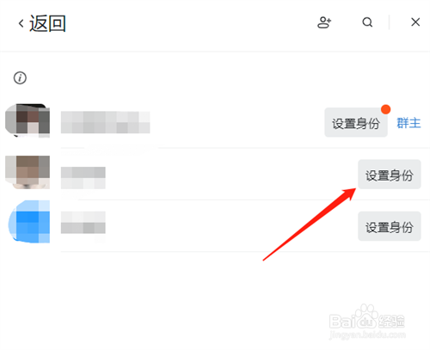Click 设置身份 for the second member
Screen dimensions: 430x350
[x=390, y=175]
